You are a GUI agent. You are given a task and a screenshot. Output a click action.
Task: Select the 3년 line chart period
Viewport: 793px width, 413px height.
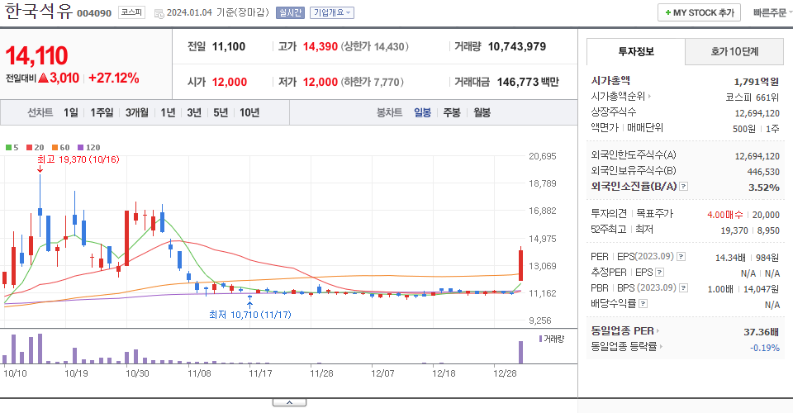[x=194, y=112]
